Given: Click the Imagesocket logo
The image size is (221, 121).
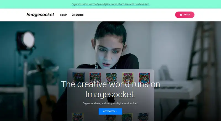Looking at the screenshot, I should click(40, 15).
